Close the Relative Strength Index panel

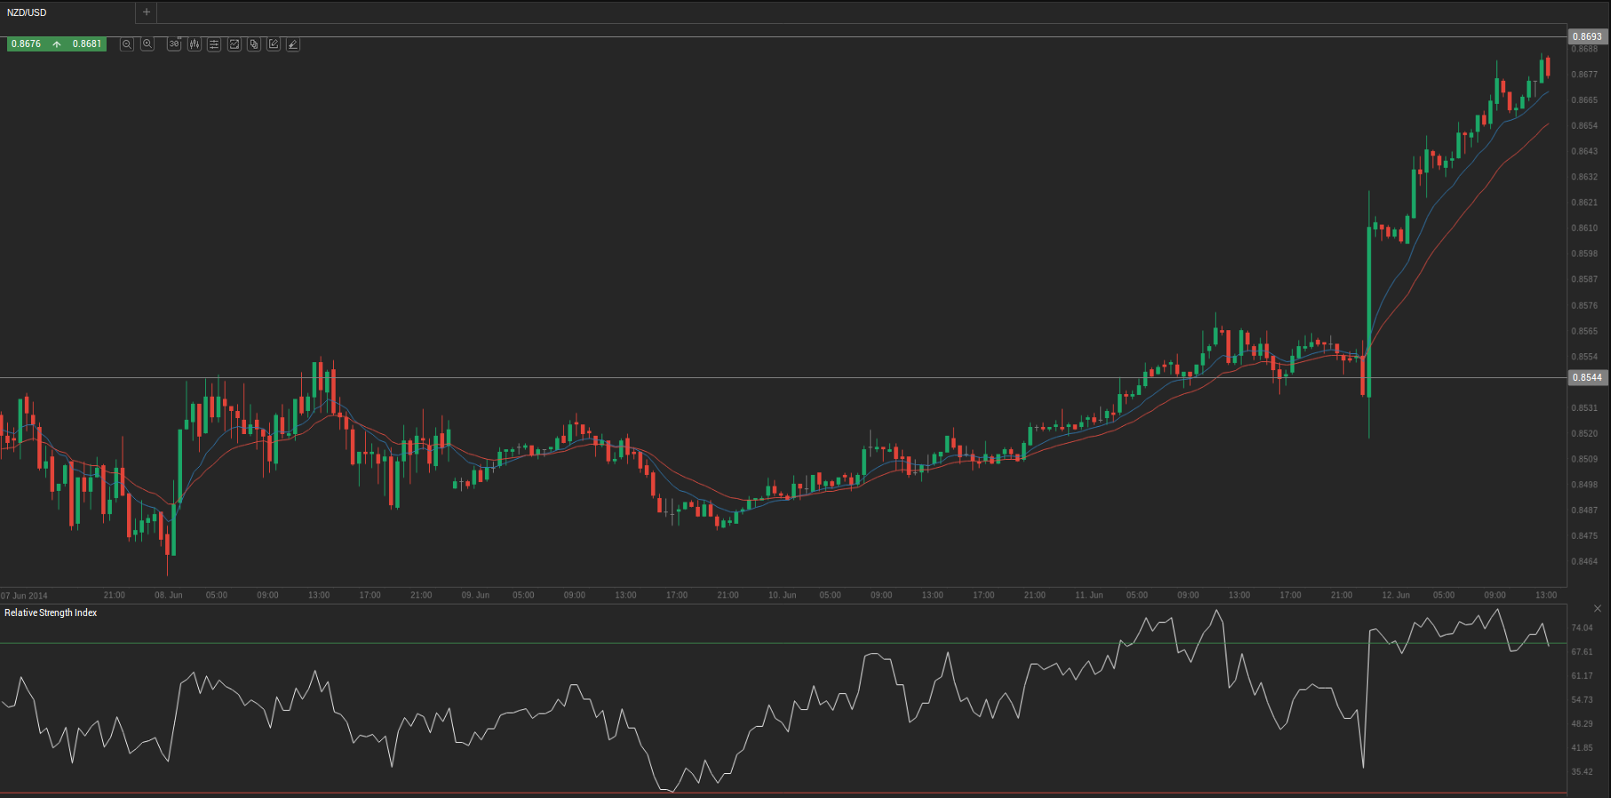click(x=1598, y=609)
